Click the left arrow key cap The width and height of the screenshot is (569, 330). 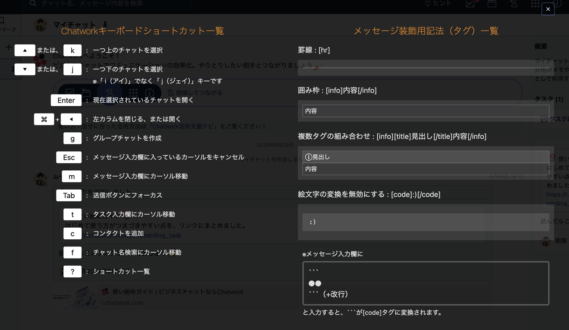click(71, 119)
